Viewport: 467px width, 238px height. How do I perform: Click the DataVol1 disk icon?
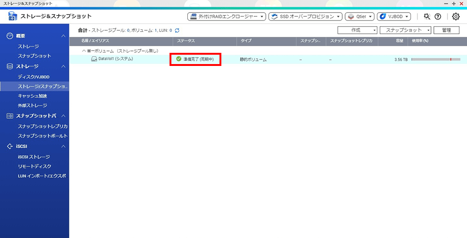click(x=94, y=59)
